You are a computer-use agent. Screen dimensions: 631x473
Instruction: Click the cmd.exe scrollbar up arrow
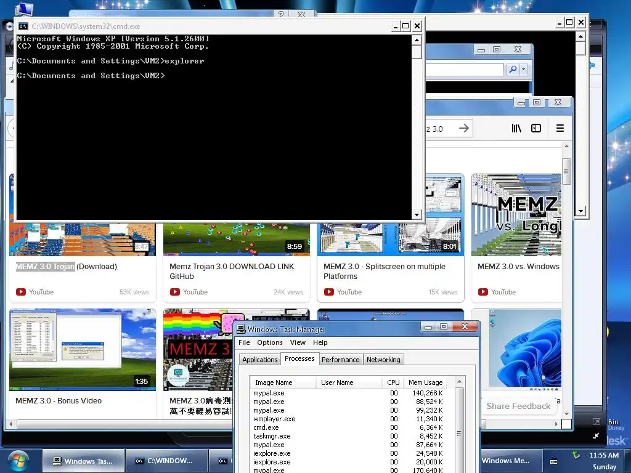click(x=417, y=40)
